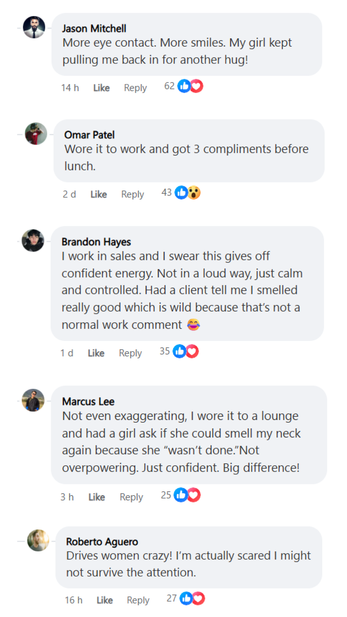Image resolution: width=347 pixels, height=617 pixels.
Task: Reply to Marcus Lee's comment
Action: click(131, 497)
